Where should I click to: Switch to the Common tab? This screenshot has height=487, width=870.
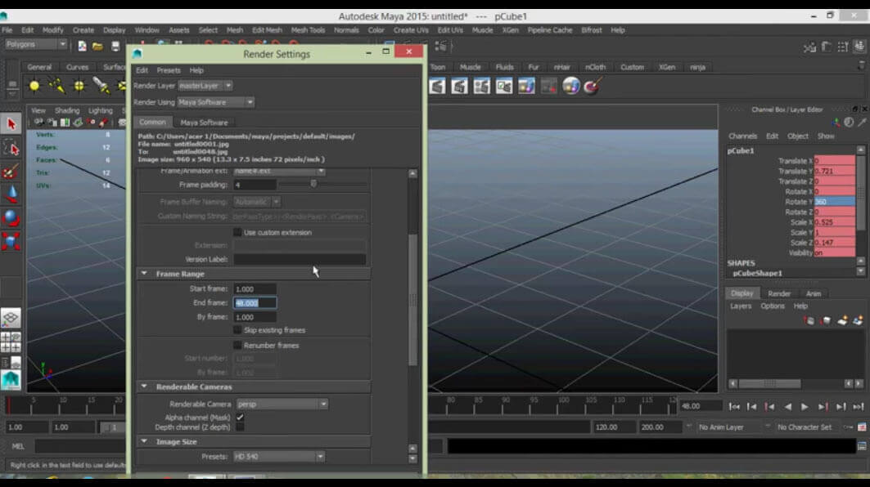(152, 122)
